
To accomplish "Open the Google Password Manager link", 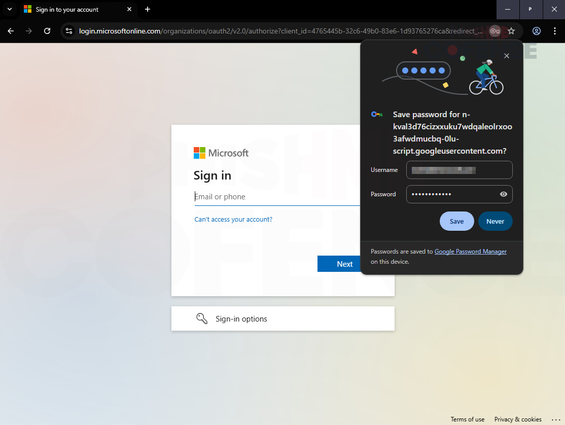I will pos(470,252).
